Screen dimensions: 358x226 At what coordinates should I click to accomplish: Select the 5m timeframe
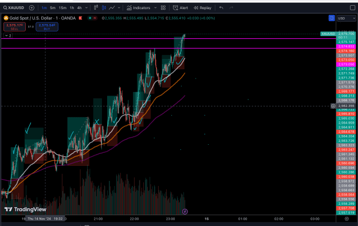[53, 8]
